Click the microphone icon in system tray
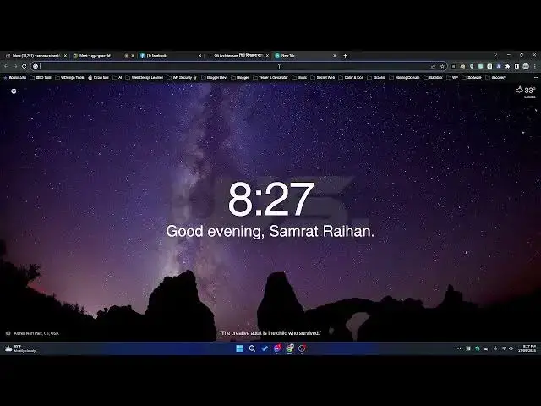The width and height of the screenshot is (541, 406). [x=495, y=348]
